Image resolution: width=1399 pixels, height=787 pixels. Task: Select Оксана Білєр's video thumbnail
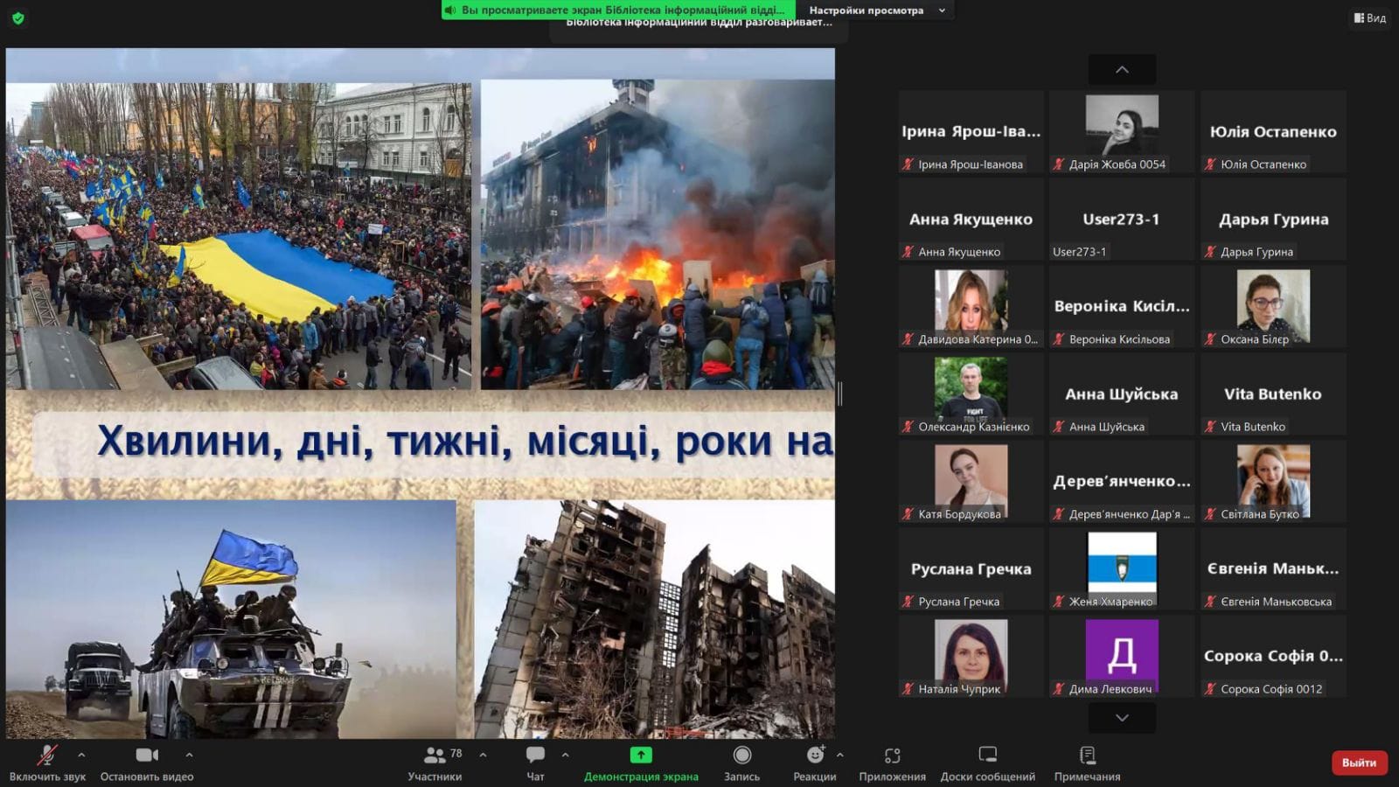[1273, 306]
